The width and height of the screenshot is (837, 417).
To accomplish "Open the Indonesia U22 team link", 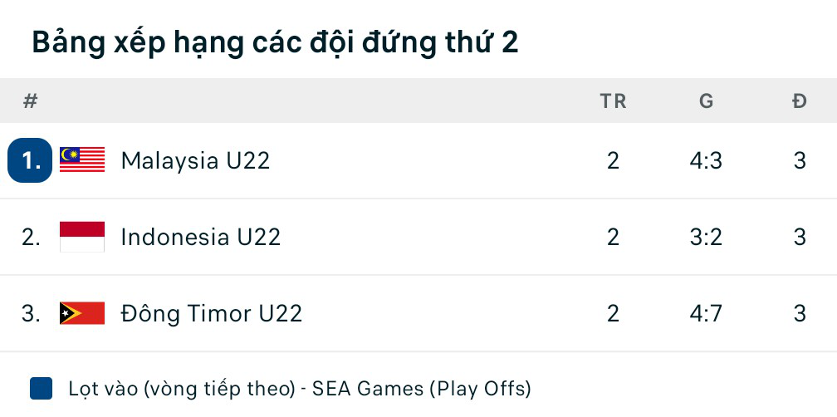I will click(x=200, y=237).
